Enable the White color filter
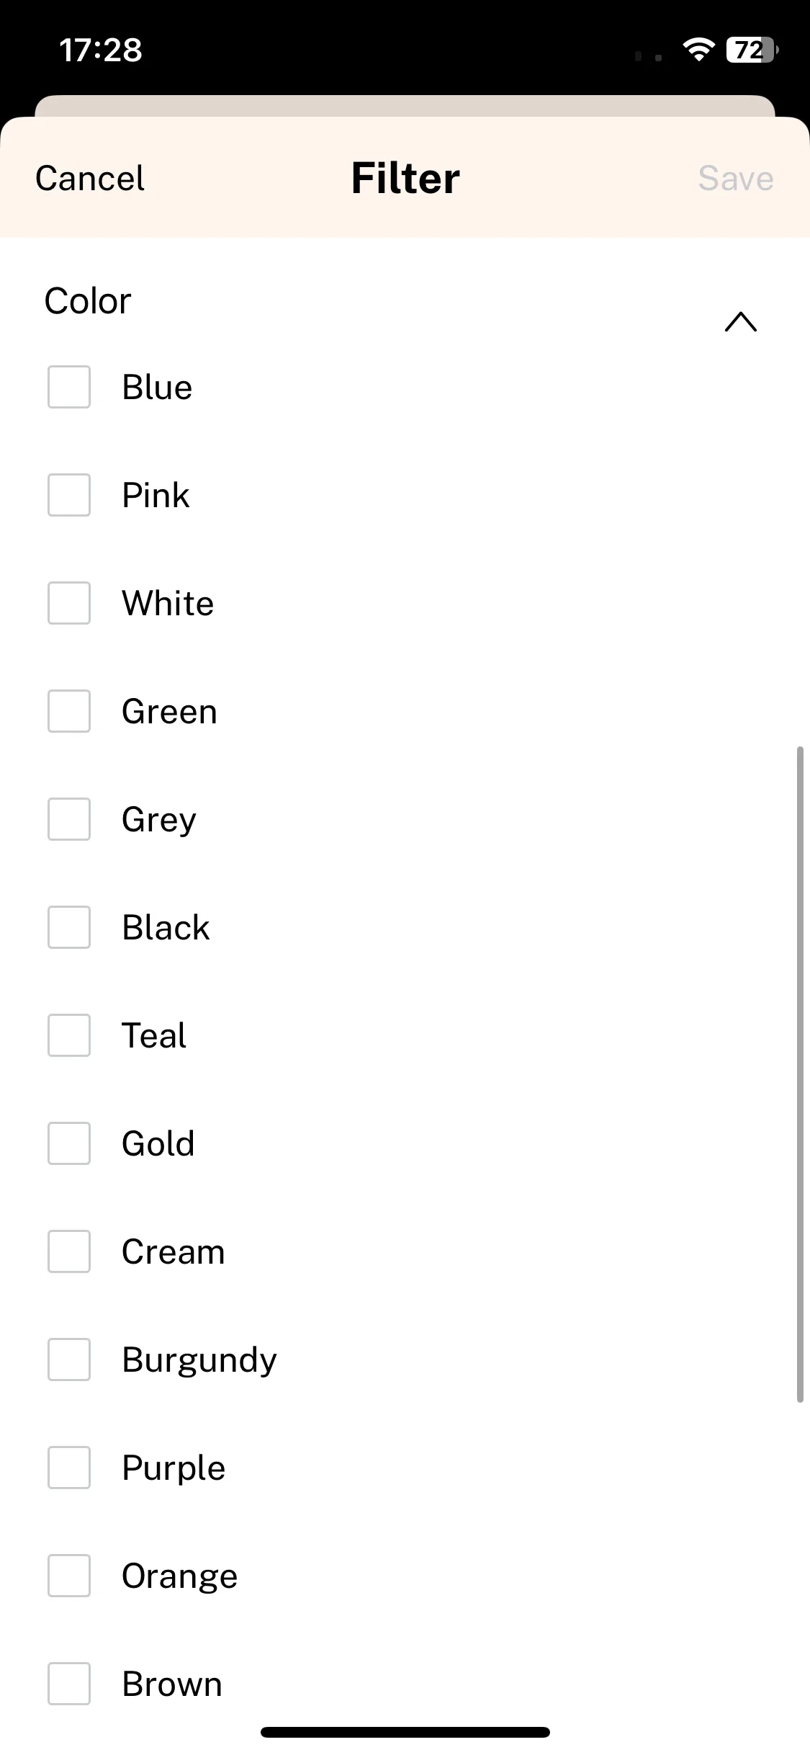Screen dimensions: 810x1755 coord(69,603)
